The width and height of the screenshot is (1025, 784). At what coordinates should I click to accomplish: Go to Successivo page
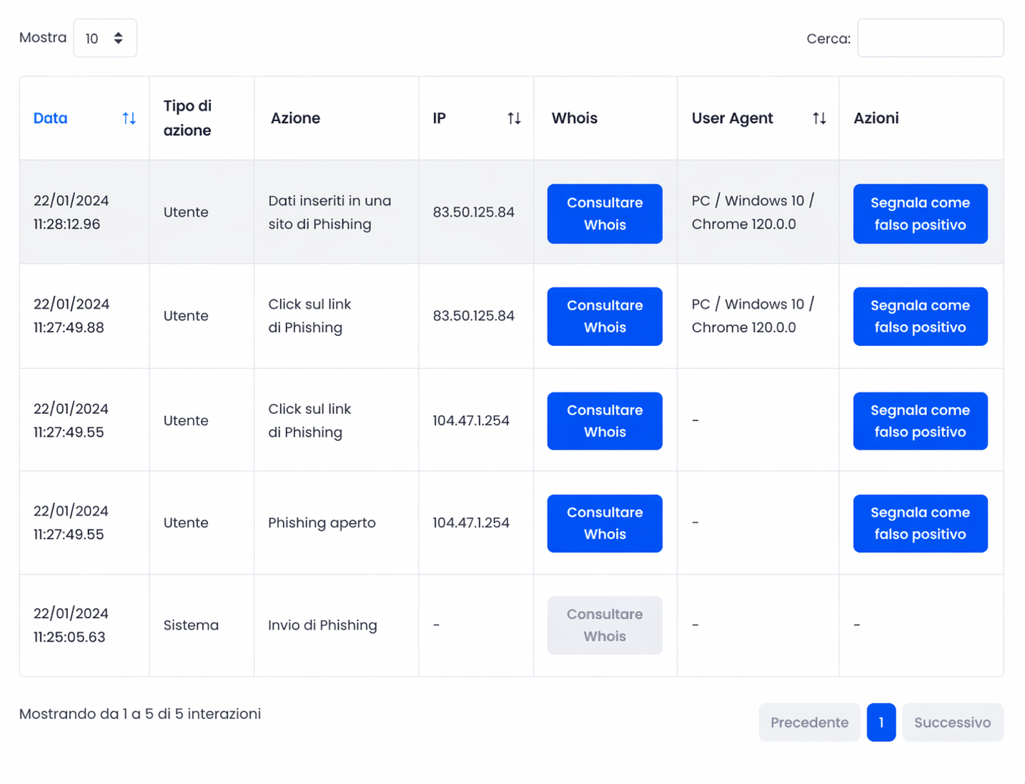(953, 723)
